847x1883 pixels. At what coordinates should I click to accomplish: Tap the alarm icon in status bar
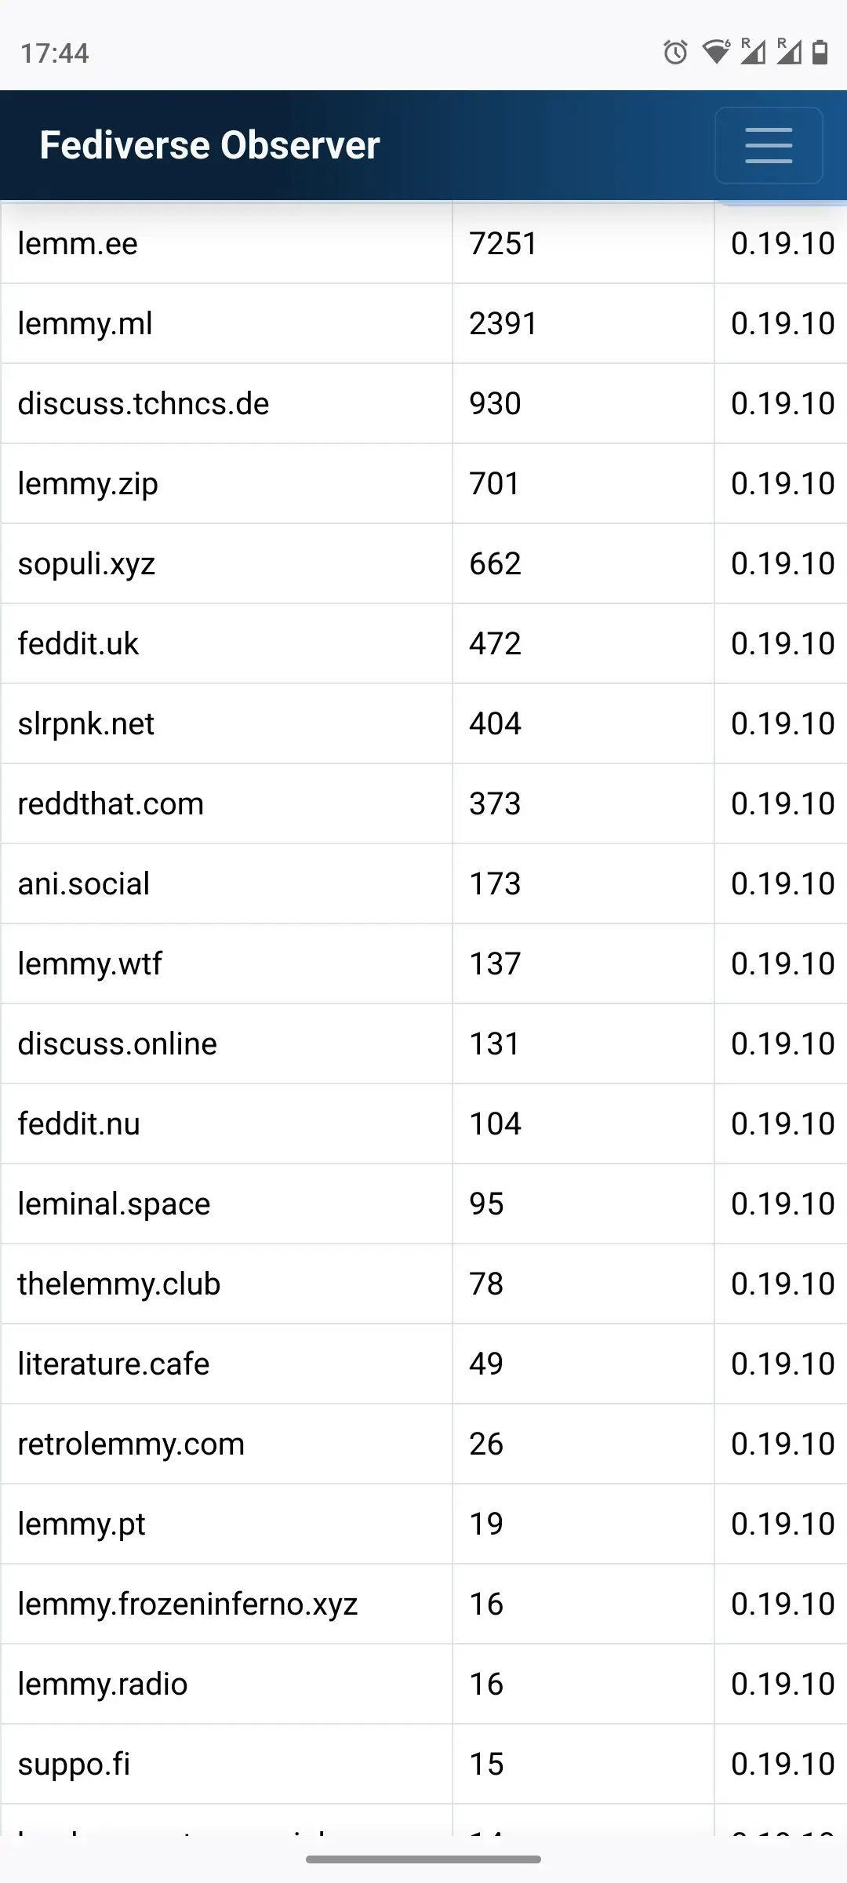(x=675, y=53)
